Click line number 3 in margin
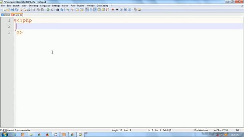The height and width of the screenshot is (137, 244). 9,32
